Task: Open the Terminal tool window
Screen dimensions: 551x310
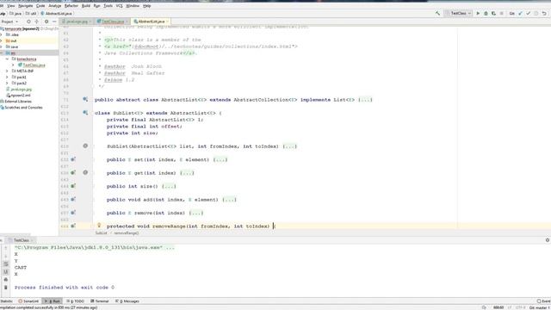Action: point(100,301)
